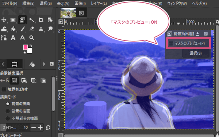
Task: Toggle 境界をぼかす checkbox
Action: click(4, 89)
